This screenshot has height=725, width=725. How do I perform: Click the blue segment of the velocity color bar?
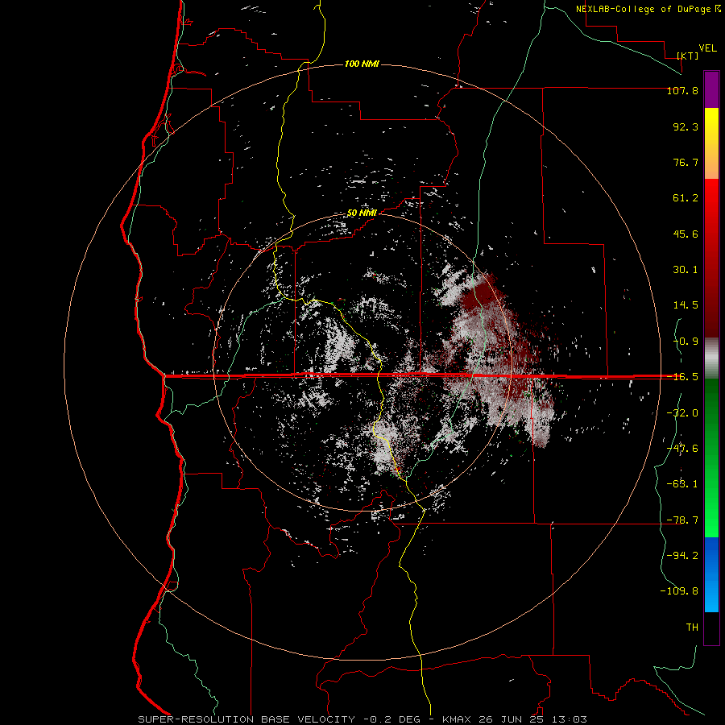point(711,574)
